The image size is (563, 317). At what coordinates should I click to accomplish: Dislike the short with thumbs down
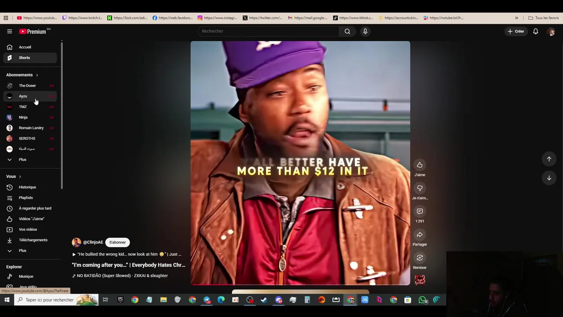420,188
